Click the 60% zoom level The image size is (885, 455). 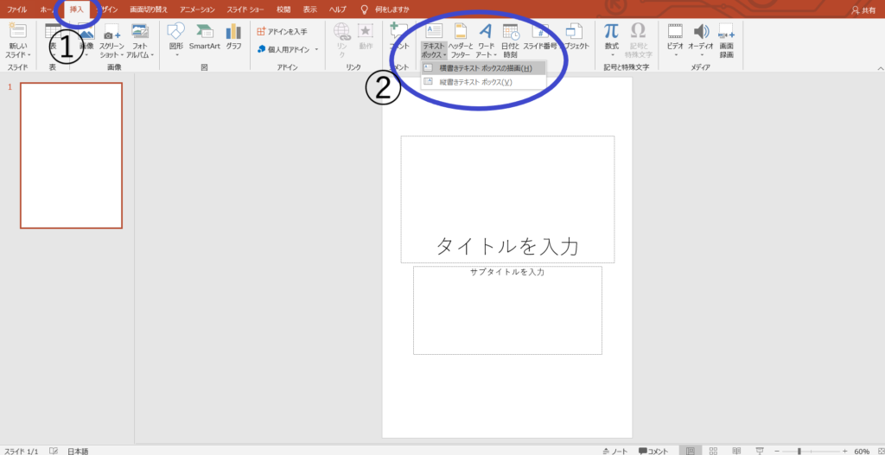click(x=862, y=451)
